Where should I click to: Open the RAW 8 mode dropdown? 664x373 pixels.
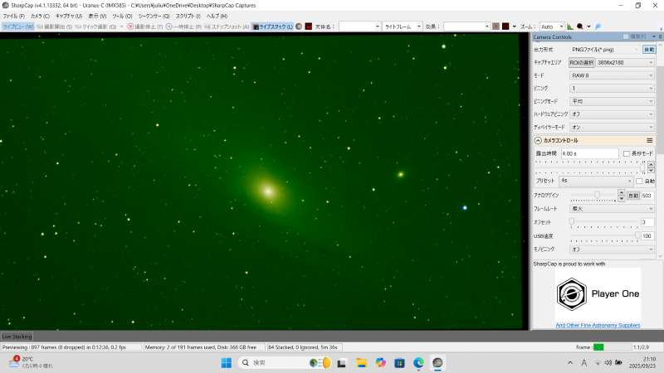(613, 75)
